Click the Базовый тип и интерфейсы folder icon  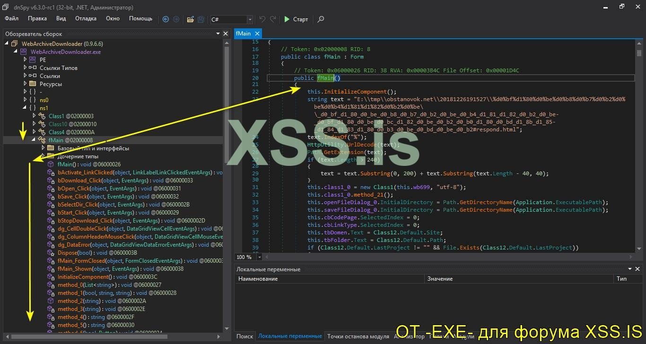tap(51, 148)
